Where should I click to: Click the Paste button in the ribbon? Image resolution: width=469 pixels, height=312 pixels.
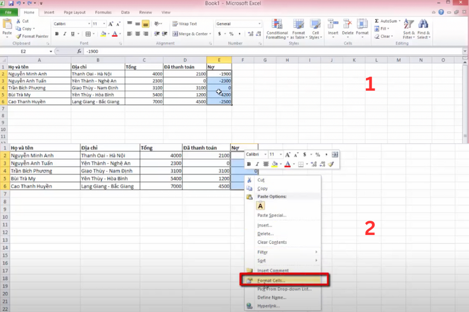point(7,26)
